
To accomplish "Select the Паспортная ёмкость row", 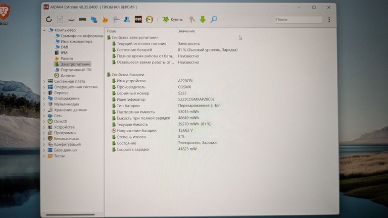I will (x=156, y=112).
